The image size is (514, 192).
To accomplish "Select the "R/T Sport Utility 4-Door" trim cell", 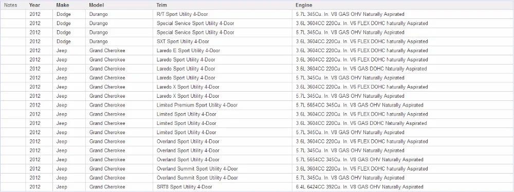I will click(223, 14).
